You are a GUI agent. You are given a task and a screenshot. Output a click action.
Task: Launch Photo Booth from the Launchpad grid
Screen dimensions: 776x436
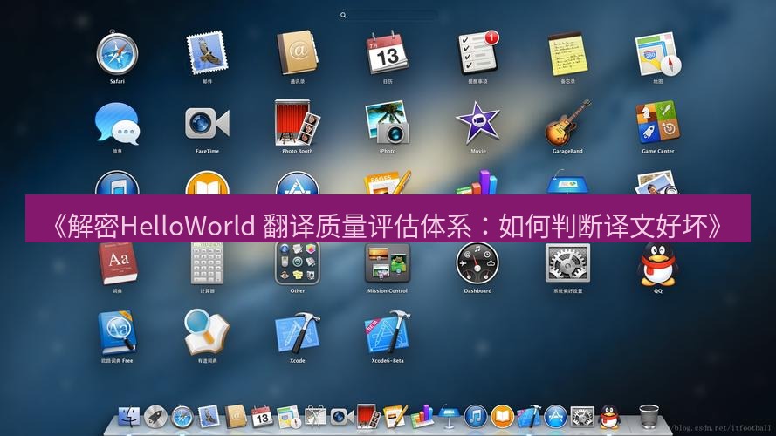click(x=298, y=124)
